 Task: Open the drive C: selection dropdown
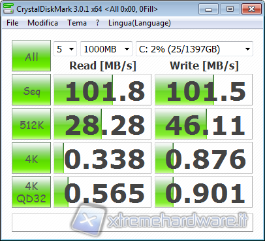point(195,49)
